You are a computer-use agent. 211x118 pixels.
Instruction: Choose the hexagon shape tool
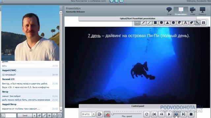[x=173, y=23]
